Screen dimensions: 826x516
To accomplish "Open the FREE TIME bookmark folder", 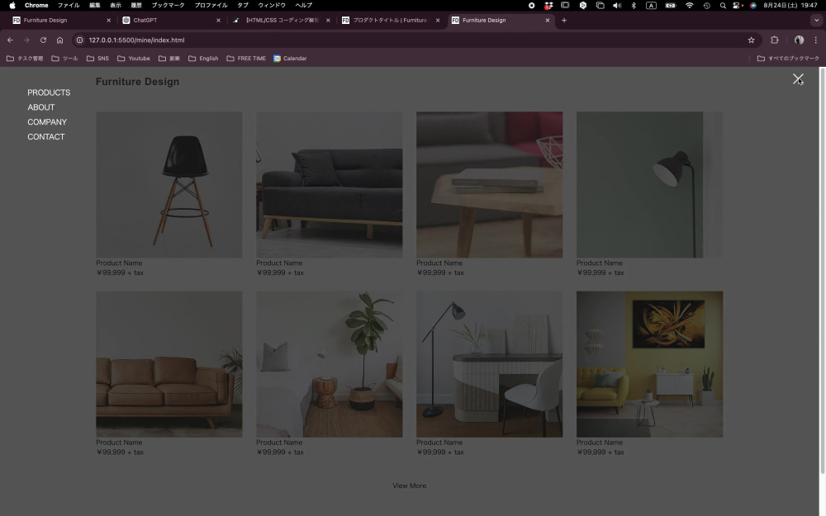I will (x=246, y=59).
